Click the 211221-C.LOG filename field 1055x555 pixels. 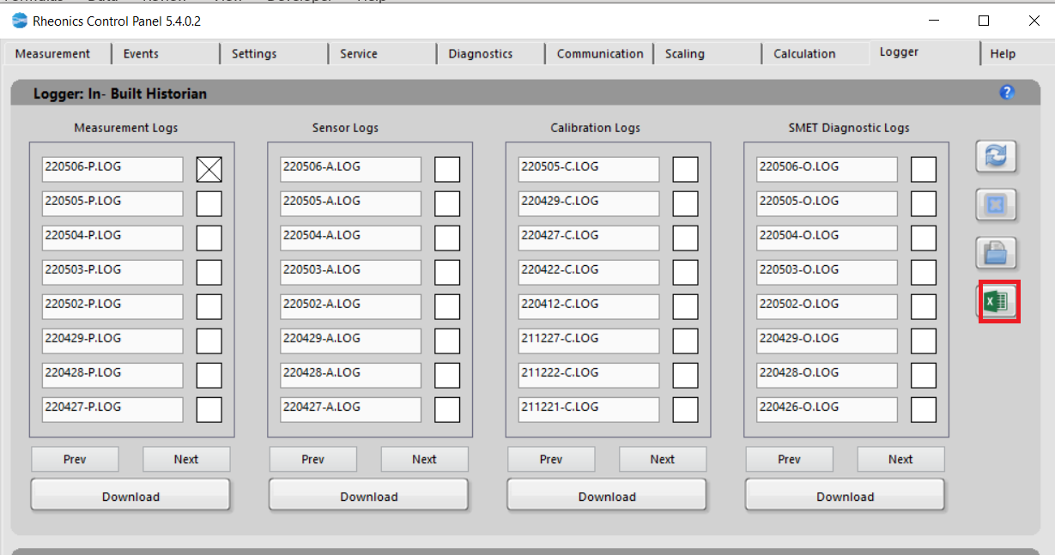point(589,409)
